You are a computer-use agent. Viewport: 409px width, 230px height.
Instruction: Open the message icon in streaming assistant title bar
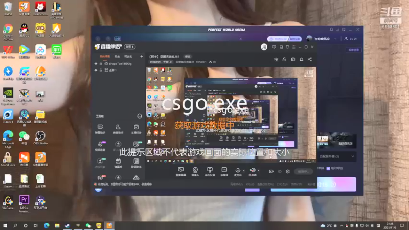[274, 47]
